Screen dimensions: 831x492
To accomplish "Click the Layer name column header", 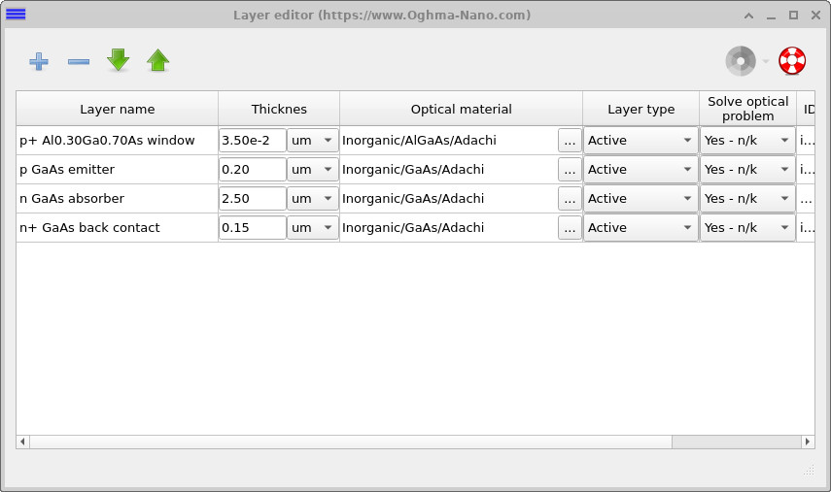I will (x=118, y=109).
